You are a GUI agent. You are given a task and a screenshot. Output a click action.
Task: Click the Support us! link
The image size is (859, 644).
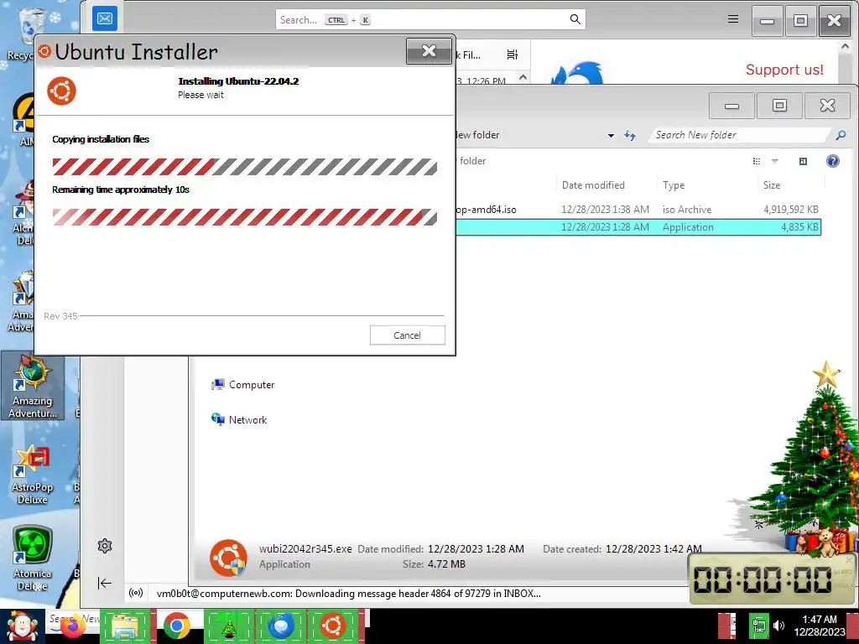tap(784, 70)
